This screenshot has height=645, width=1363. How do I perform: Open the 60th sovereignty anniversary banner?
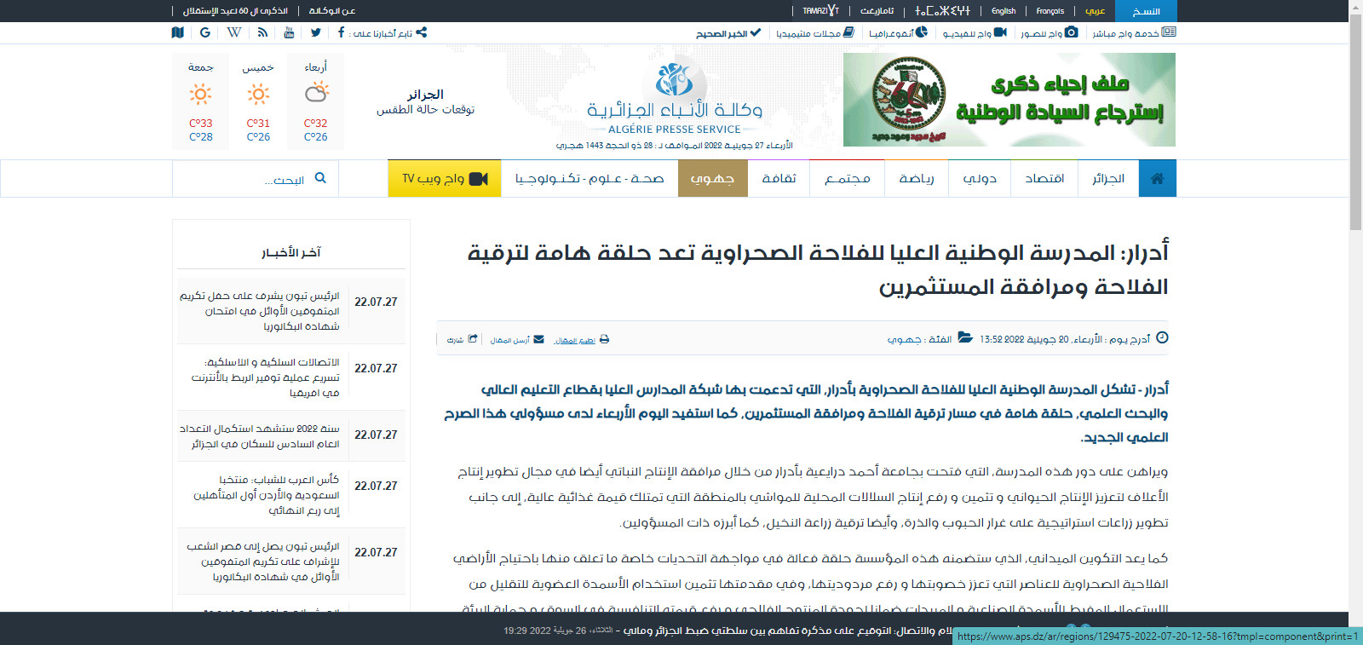(1009, 100)
